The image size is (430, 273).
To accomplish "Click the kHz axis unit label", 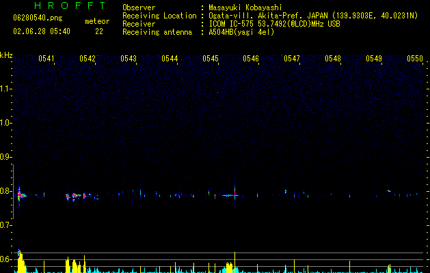I will [x=6, y=55].
